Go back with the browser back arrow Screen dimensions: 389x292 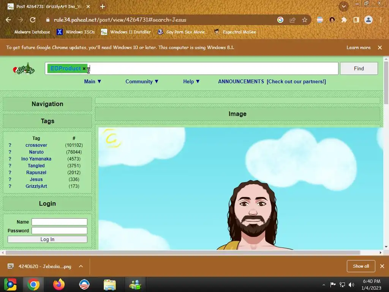tap(8, 20)
